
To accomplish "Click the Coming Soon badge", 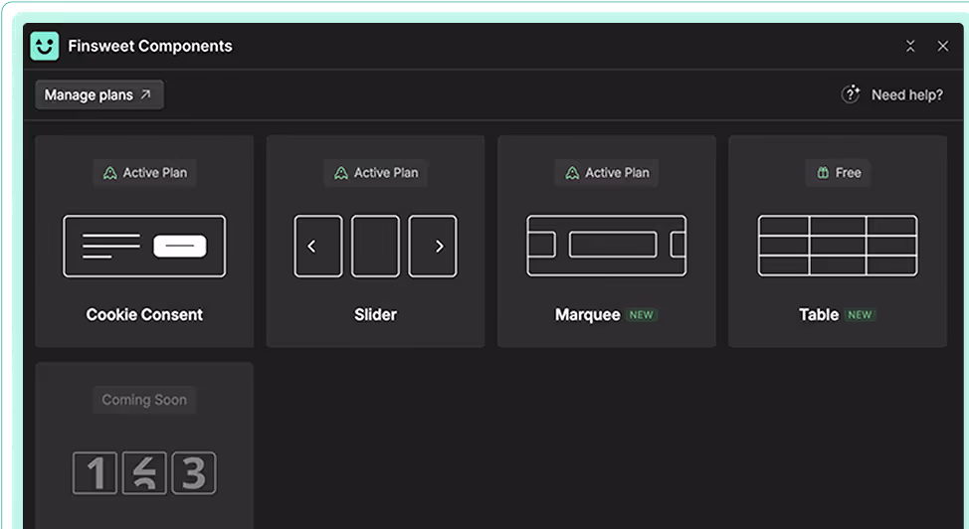I will coord(144,400).
